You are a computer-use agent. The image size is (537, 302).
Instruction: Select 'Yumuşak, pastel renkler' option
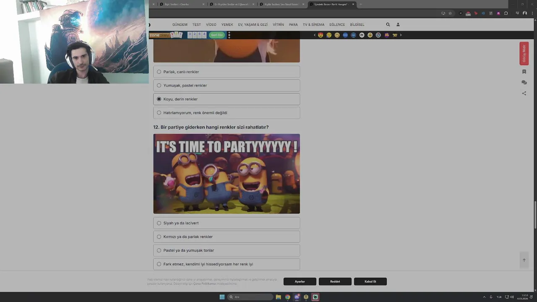click(x=227, y=86)
